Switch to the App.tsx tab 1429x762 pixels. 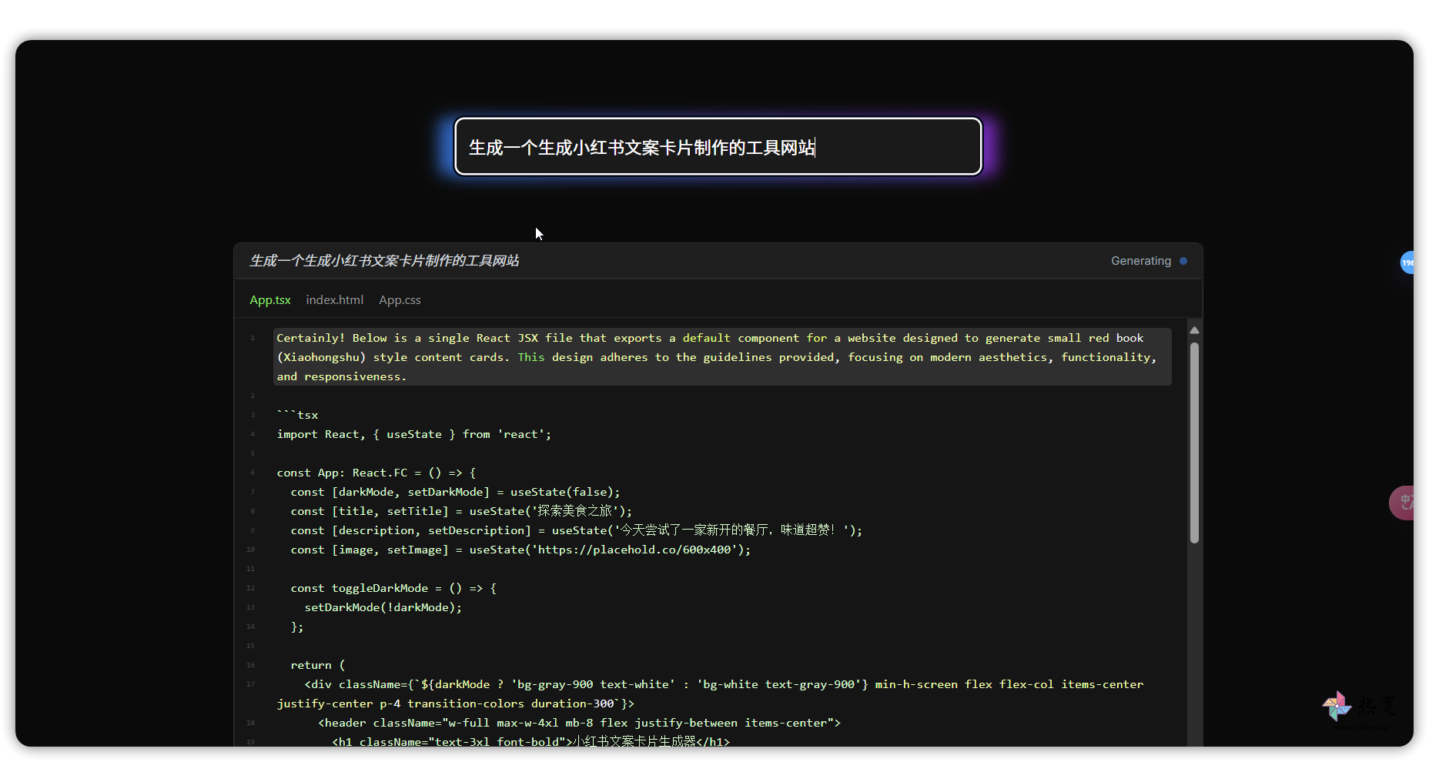point(269,300)
